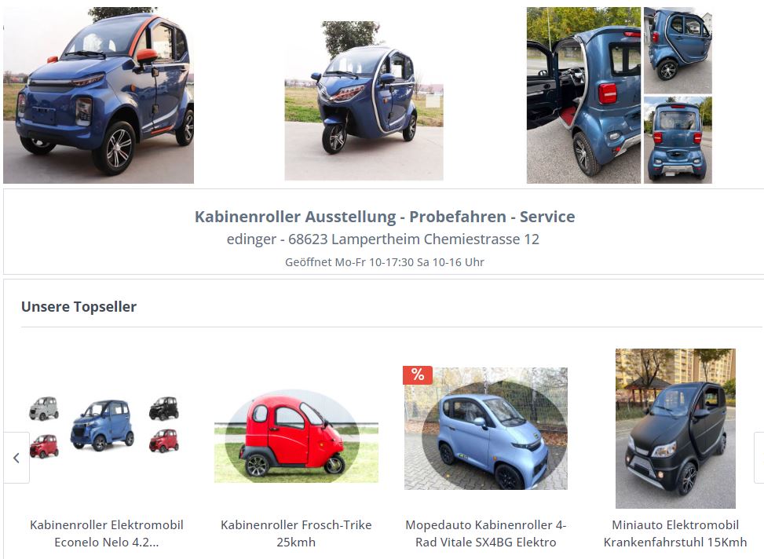Open the Econelo Nelo color variants product image
The height and width of the screenshot is (559, 764).
[104, 426]
